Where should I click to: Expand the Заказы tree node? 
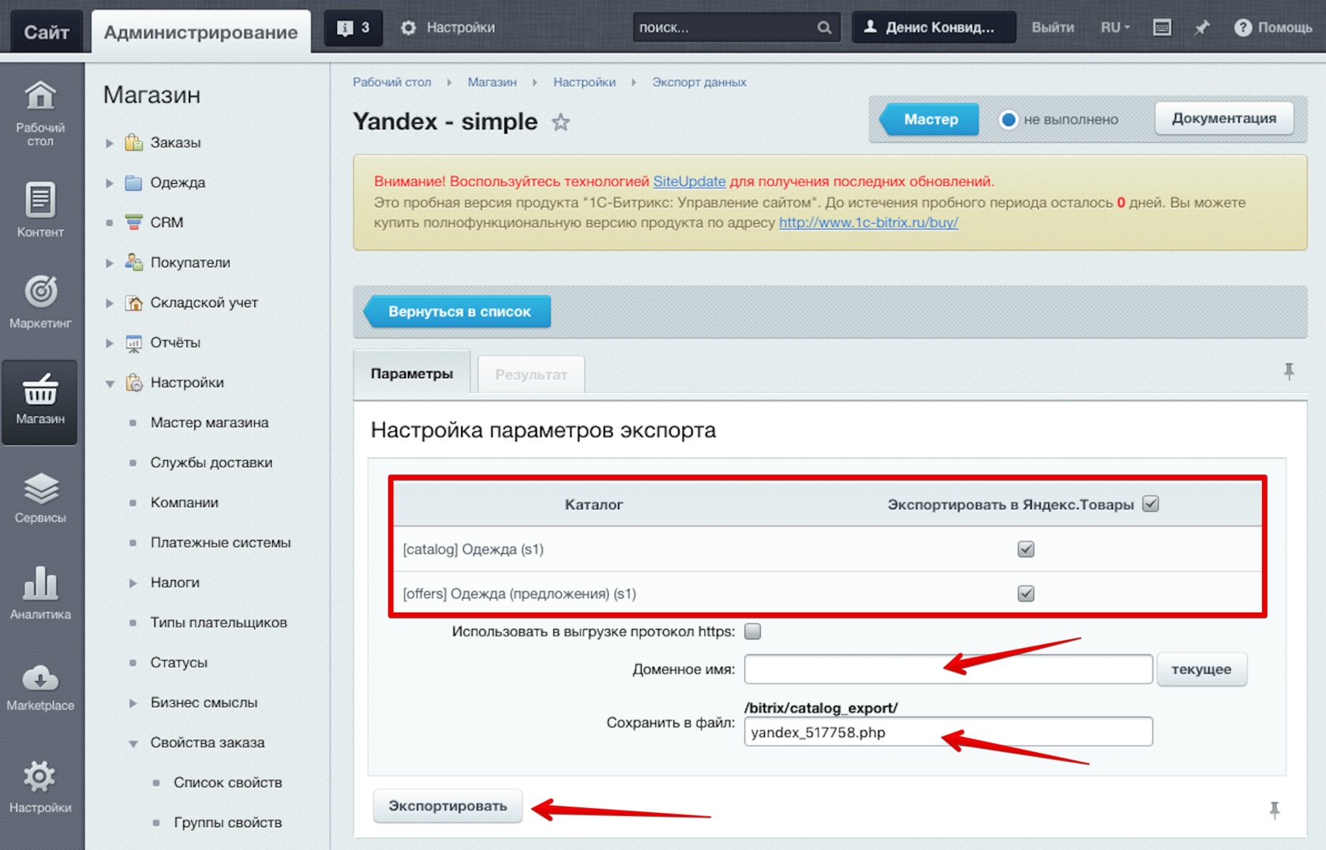click(x=110, y=143)
